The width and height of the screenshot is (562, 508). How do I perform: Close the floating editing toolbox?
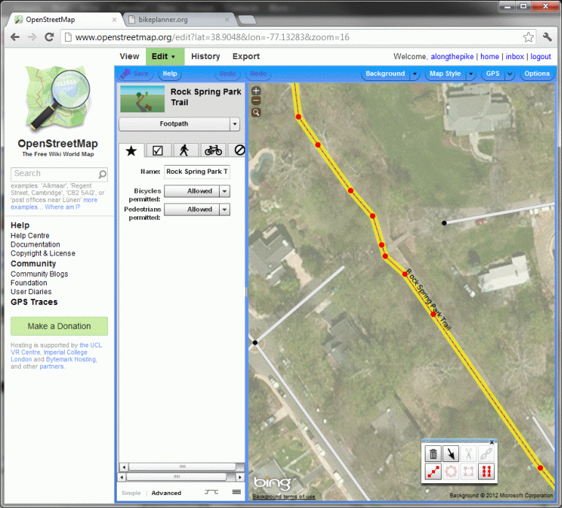click(x=492, y=442)
